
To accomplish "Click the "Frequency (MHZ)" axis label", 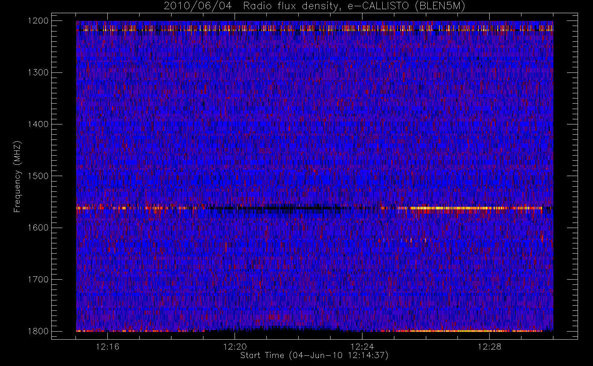I will tap(17, 176).
